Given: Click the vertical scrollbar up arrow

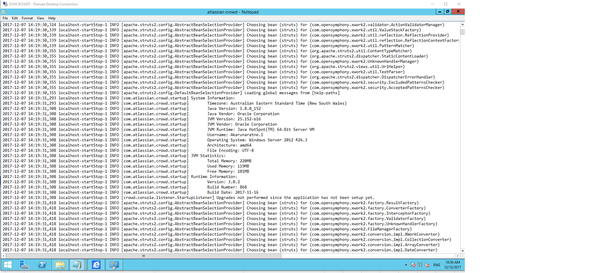Looking at the screenshot, I should coord(462,24).
